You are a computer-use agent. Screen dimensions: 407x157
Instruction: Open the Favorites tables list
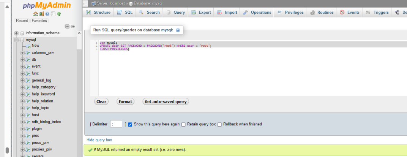pos(39,21)
